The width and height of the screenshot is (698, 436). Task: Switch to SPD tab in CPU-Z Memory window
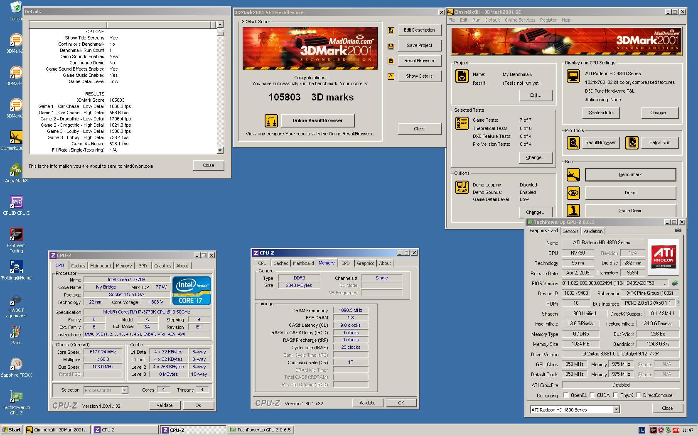[345, 263]
